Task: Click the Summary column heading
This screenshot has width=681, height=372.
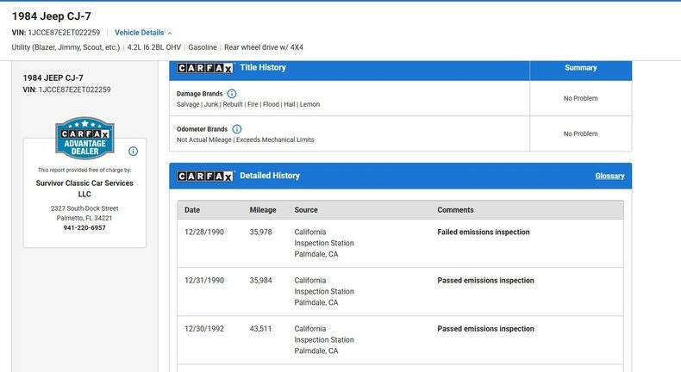Action: (581, 68)
